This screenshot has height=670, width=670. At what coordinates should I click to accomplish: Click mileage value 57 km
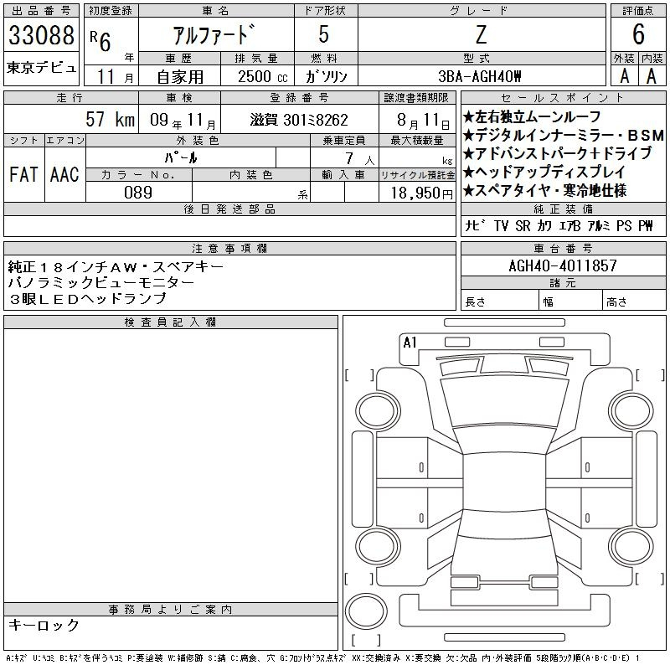(111, 119)
